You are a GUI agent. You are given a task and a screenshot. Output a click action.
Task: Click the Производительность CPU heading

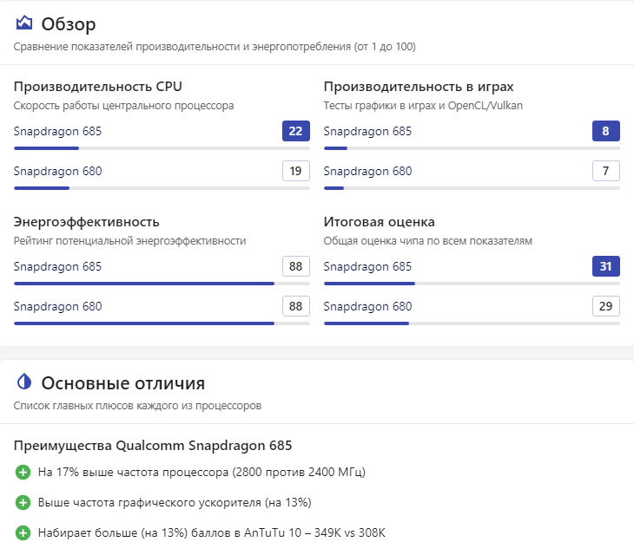pyautogui.click(x=98, y=87)
